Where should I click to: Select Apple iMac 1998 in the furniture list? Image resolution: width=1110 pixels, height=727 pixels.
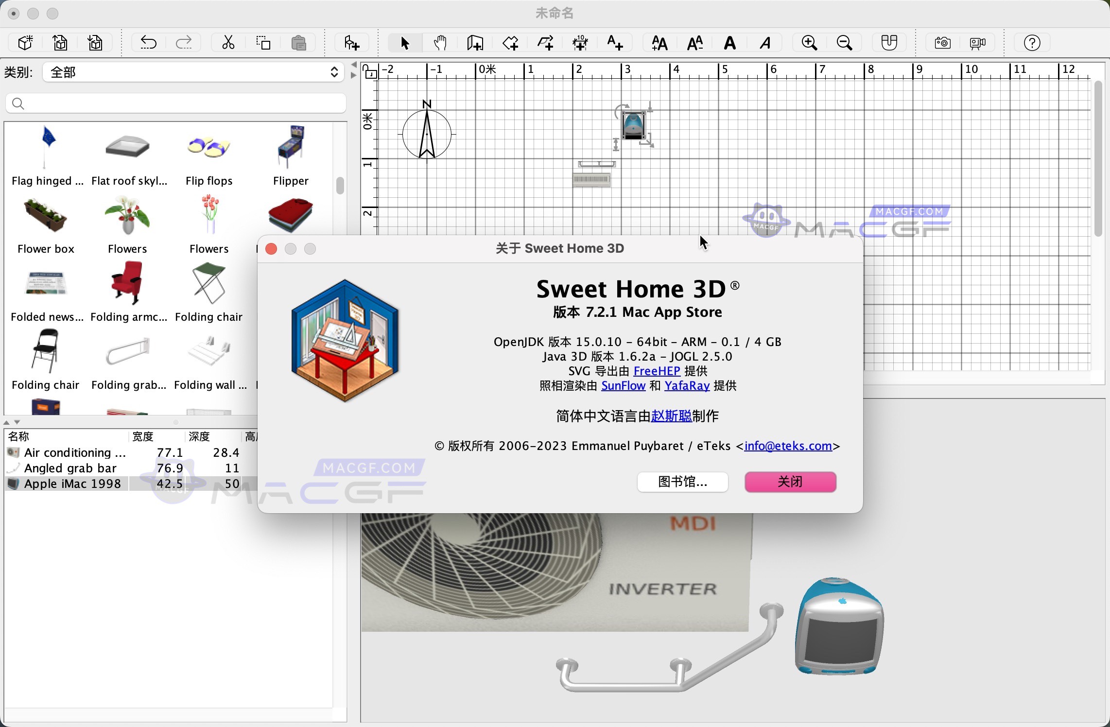73,484
